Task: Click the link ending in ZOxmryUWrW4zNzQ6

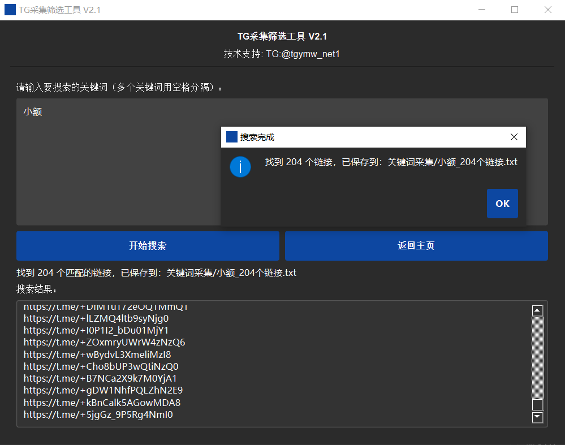Action: (104, 343)
